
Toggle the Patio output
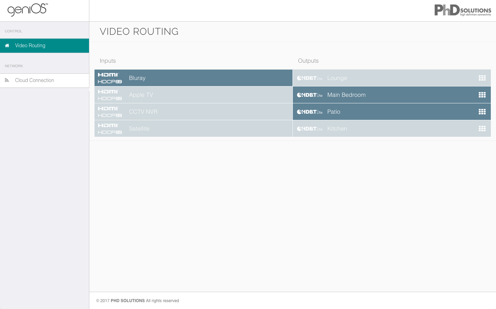pyautogui.click(x=392, y=112)
